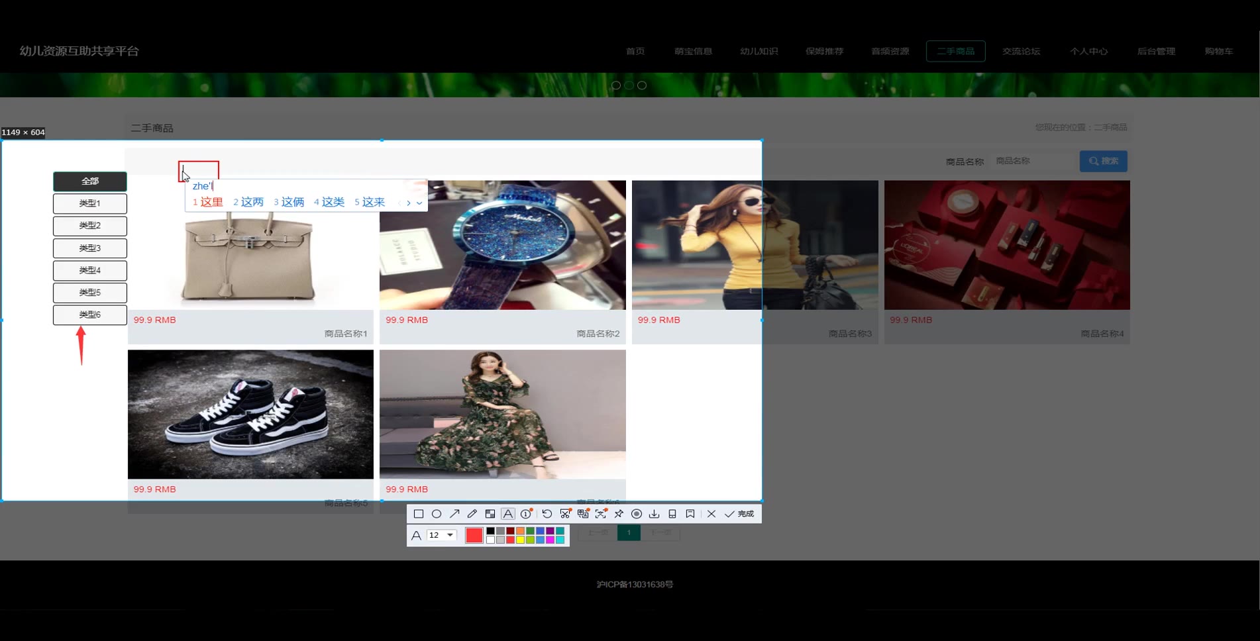Click the OCR text recognition icon

click(x=601, y=514)
